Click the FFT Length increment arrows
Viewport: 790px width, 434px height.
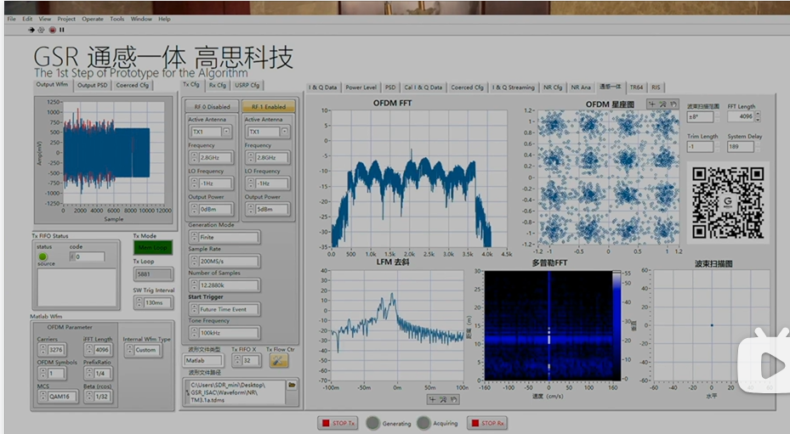pos(758,116)
